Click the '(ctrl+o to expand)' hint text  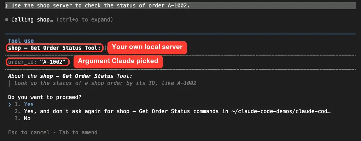coord(85,20)
